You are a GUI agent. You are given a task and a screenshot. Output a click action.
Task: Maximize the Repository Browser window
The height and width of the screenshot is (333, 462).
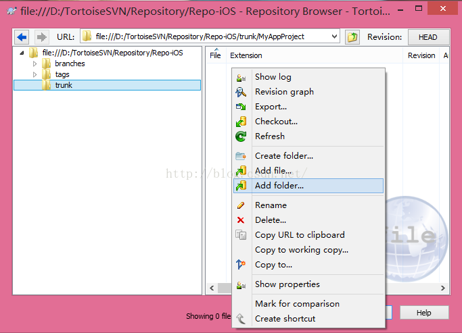[419, 8]
